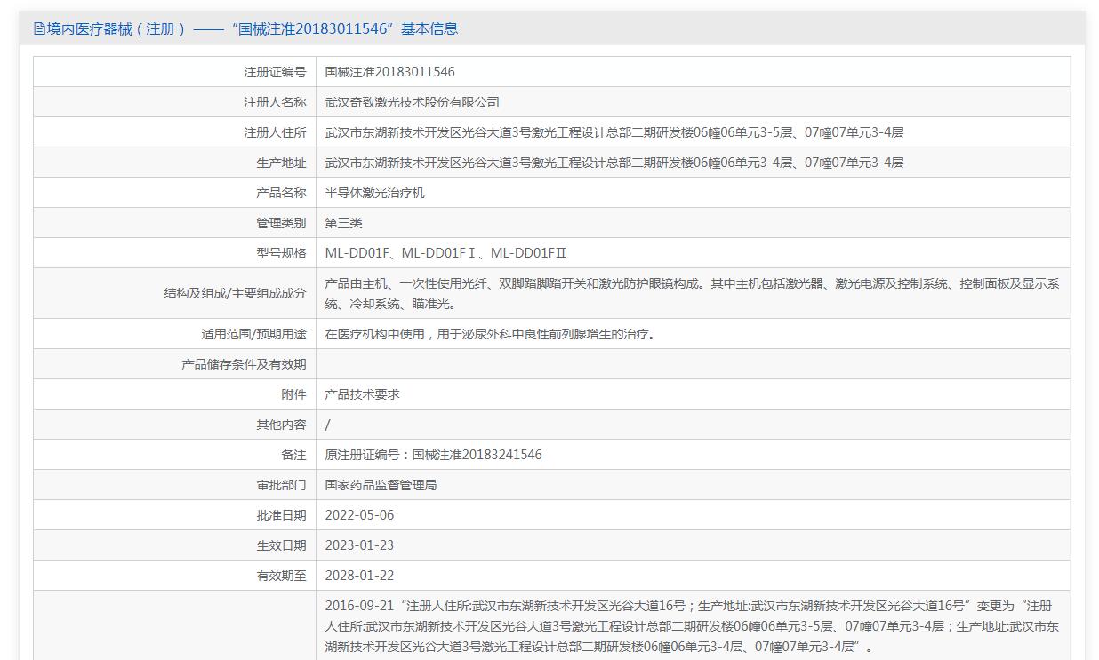This screenshot has height=660, width=1099.
Task: Select the product name 半导体激光治疗机
Action: (374, 193)
